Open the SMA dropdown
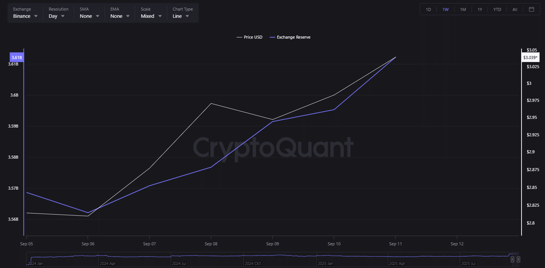The width and height of the screenshot is (545, 268). 89,16
